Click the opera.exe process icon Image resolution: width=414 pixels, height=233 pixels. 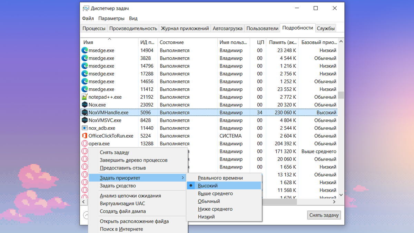[x=85, y=144]
